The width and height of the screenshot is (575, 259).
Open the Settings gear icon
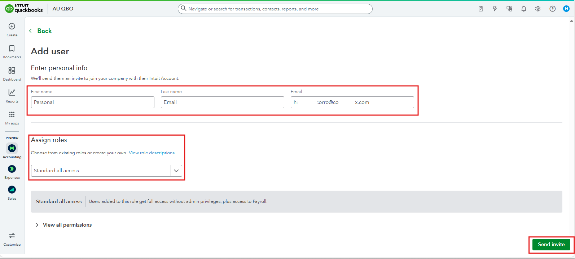point(538,9)
